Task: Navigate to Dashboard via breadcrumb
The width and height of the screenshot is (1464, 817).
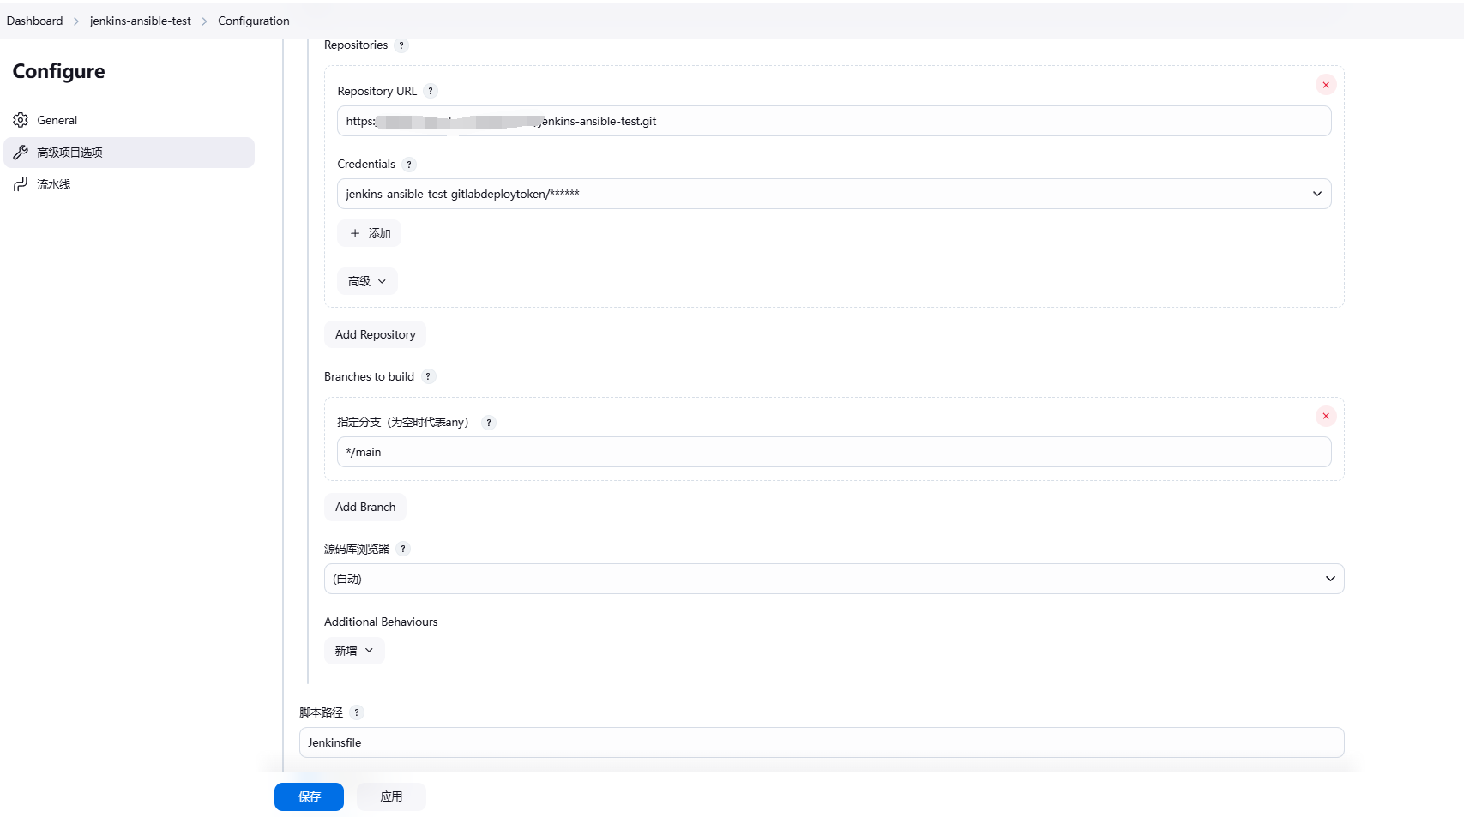Action: pyautogui.click(x=33, y=20)
